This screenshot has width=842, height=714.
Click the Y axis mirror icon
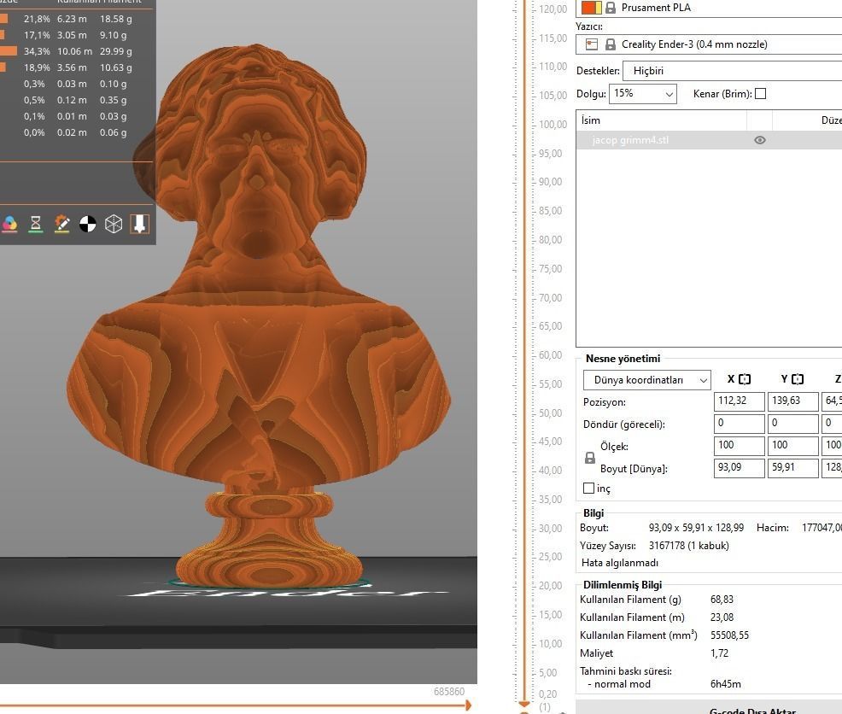pos(798,379)
